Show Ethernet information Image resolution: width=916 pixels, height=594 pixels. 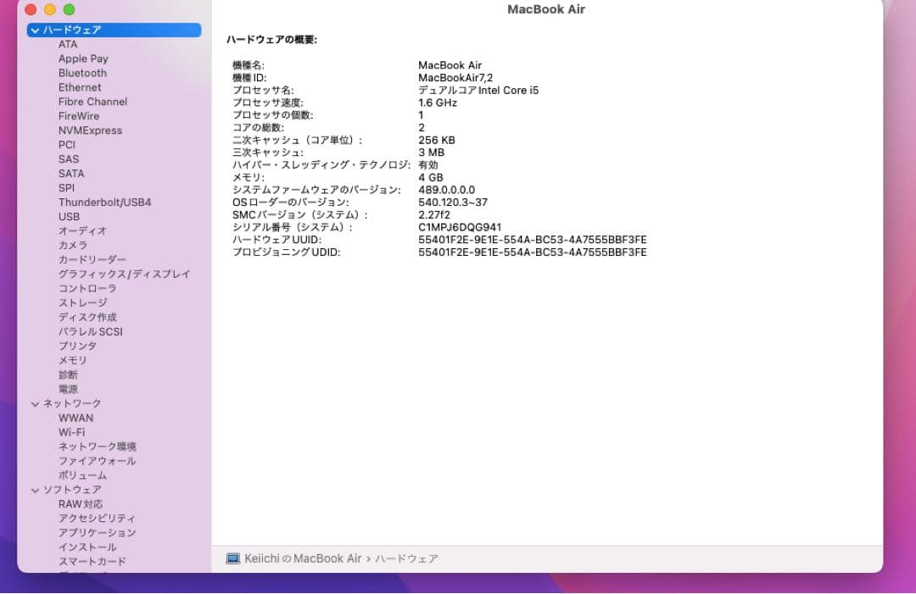pyautogui.click(x=80, y=87)
